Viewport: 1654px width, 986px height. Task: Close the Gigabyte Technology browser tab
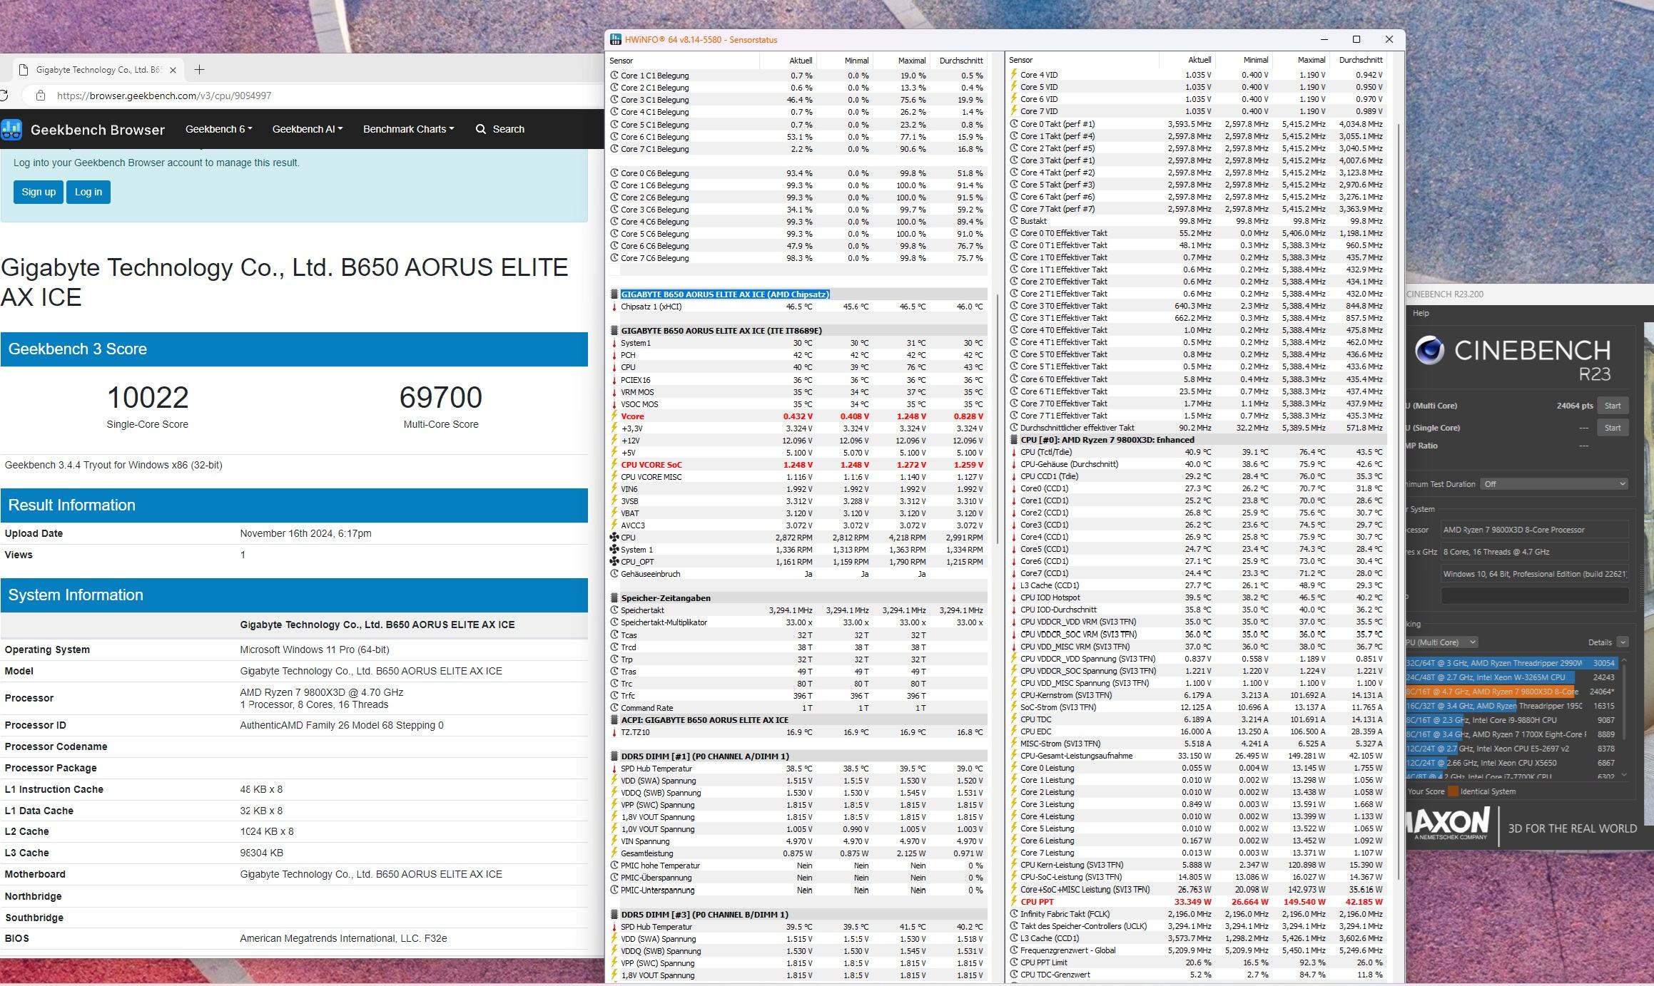click(x=173, y=69)
